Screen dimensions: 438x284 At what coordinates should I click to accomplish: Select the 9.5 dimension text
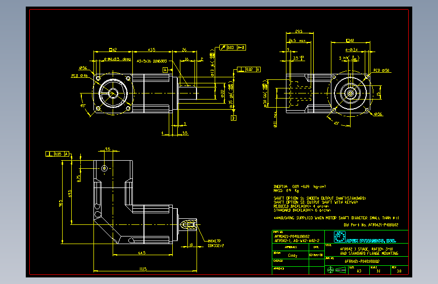pyautogui.click(x=108, y=149)
